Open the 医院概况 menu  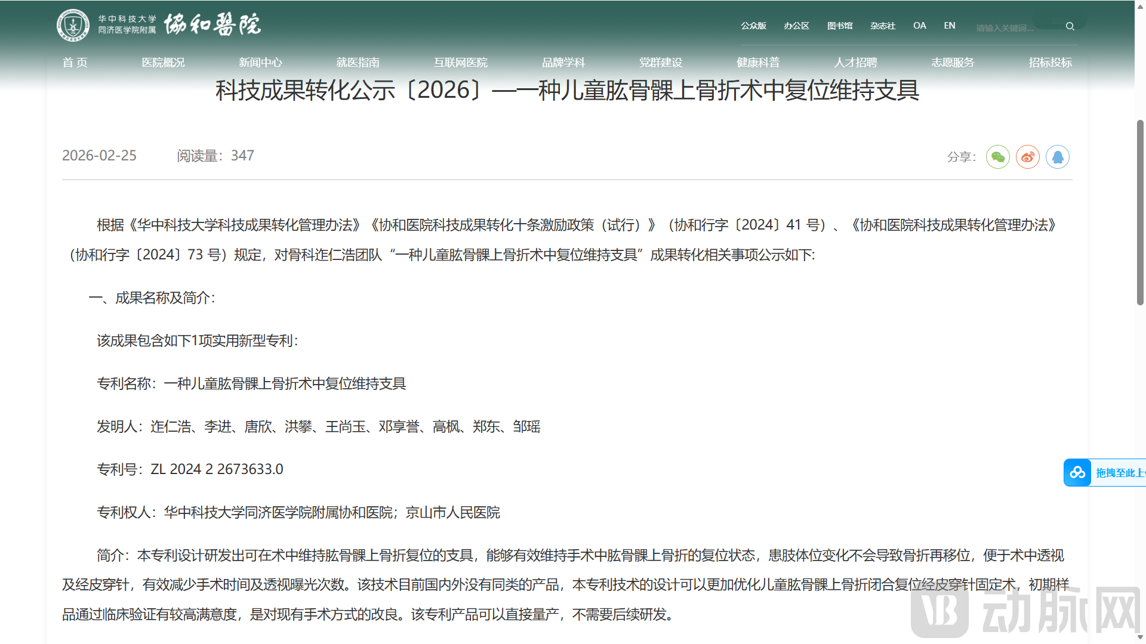click(x=163, y=63)
